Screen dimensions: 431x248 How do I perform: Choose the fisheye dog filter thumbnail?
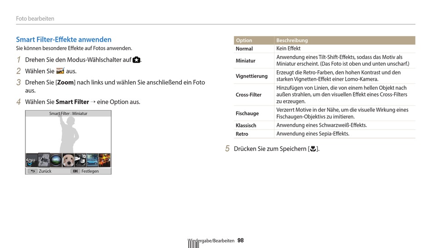click(68, 160)
